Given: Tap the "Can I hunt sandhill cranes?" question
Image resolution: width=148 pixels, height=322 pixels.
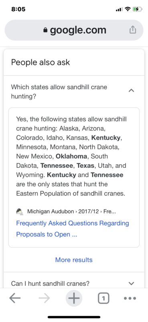Looking at the screenshot, I should [x=51, y=284].
